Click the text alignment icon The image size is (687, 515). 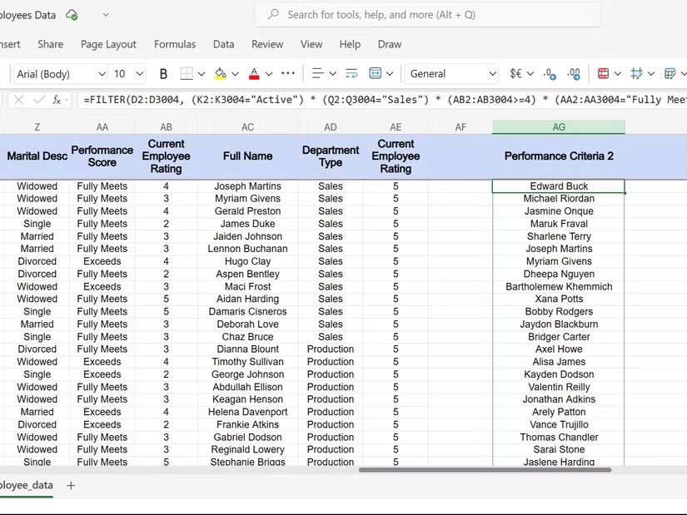pos(317,74)
